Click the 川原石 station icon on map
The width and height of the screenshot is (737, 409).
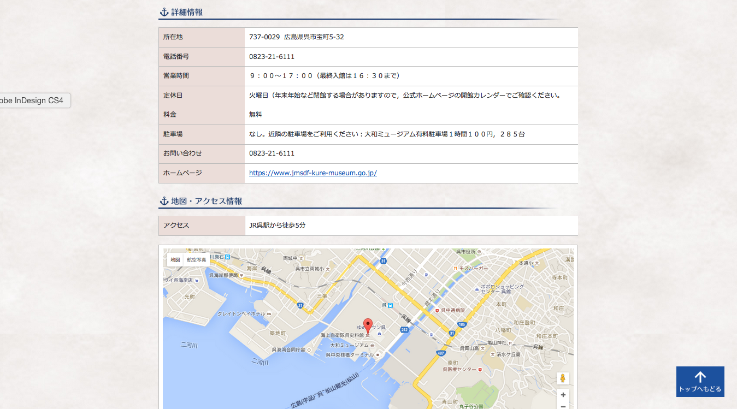click(227, 257)
